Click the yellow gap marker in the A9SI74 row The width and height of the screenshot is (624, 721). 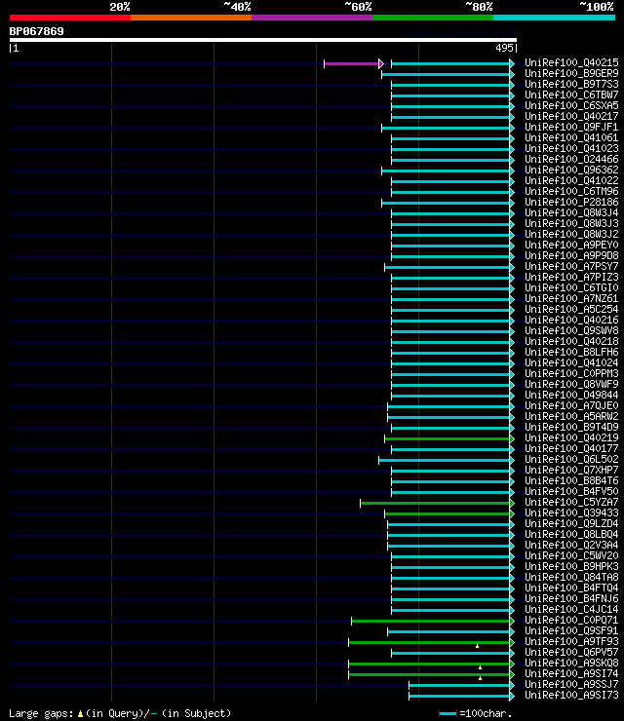point(480,678)
